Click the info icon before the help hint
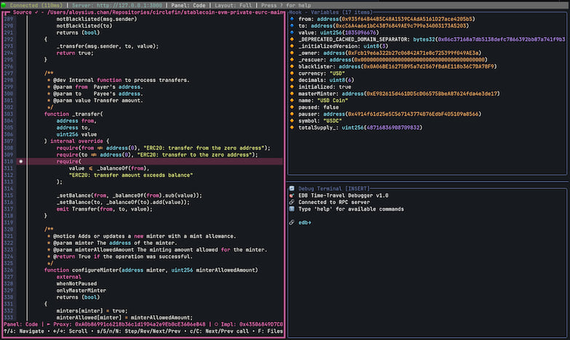 pyautogui.click(x=292, y=209)
